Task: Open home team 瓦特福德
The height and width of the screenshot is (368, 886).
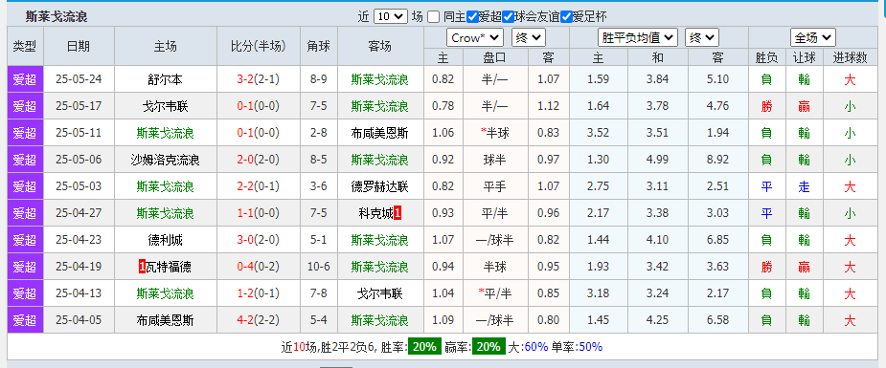Action: click(169, 267)
